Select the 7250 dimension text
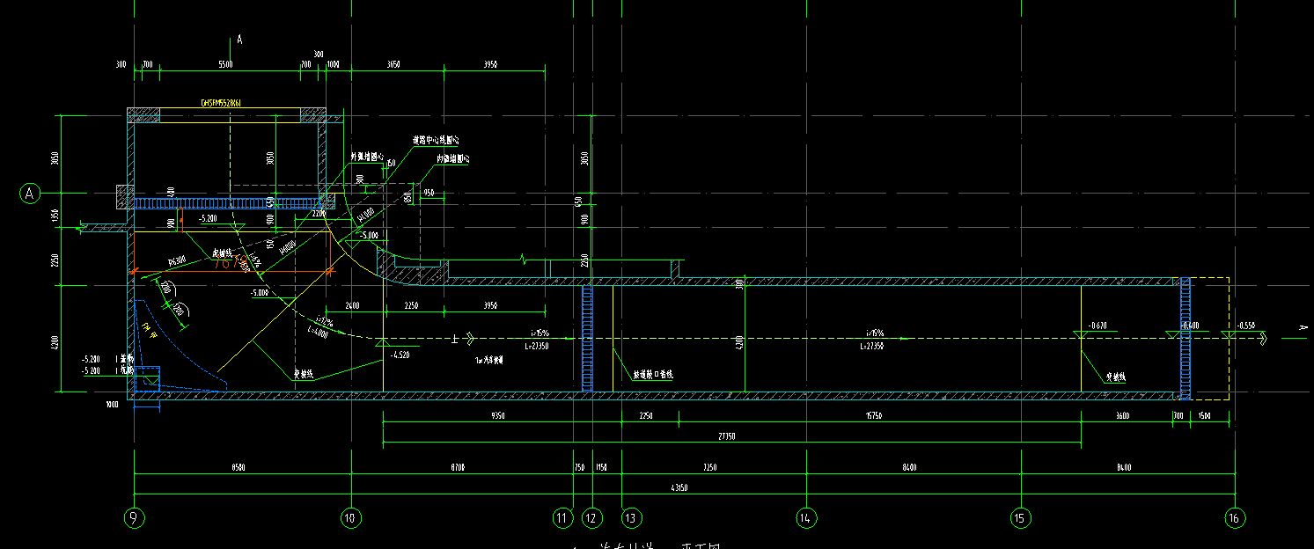This screenshot has width=1314, height=549. click(x=711, y=468)
